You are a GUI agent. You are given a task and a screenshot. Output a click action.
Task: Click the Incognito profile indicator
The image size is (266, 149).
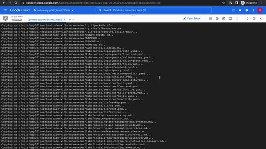[x=249, y=3]
